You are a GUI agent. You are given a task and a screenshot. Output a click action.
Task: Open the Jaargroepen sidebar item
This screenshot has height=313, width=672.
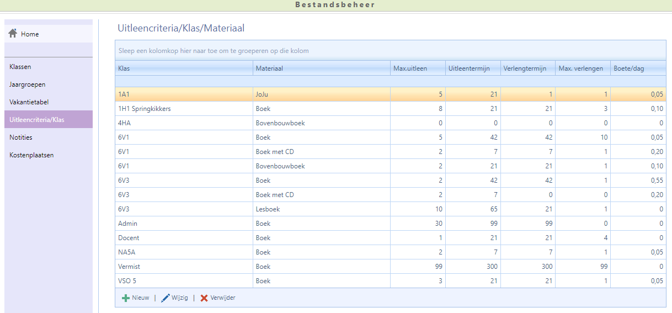(x=27, y=84)
